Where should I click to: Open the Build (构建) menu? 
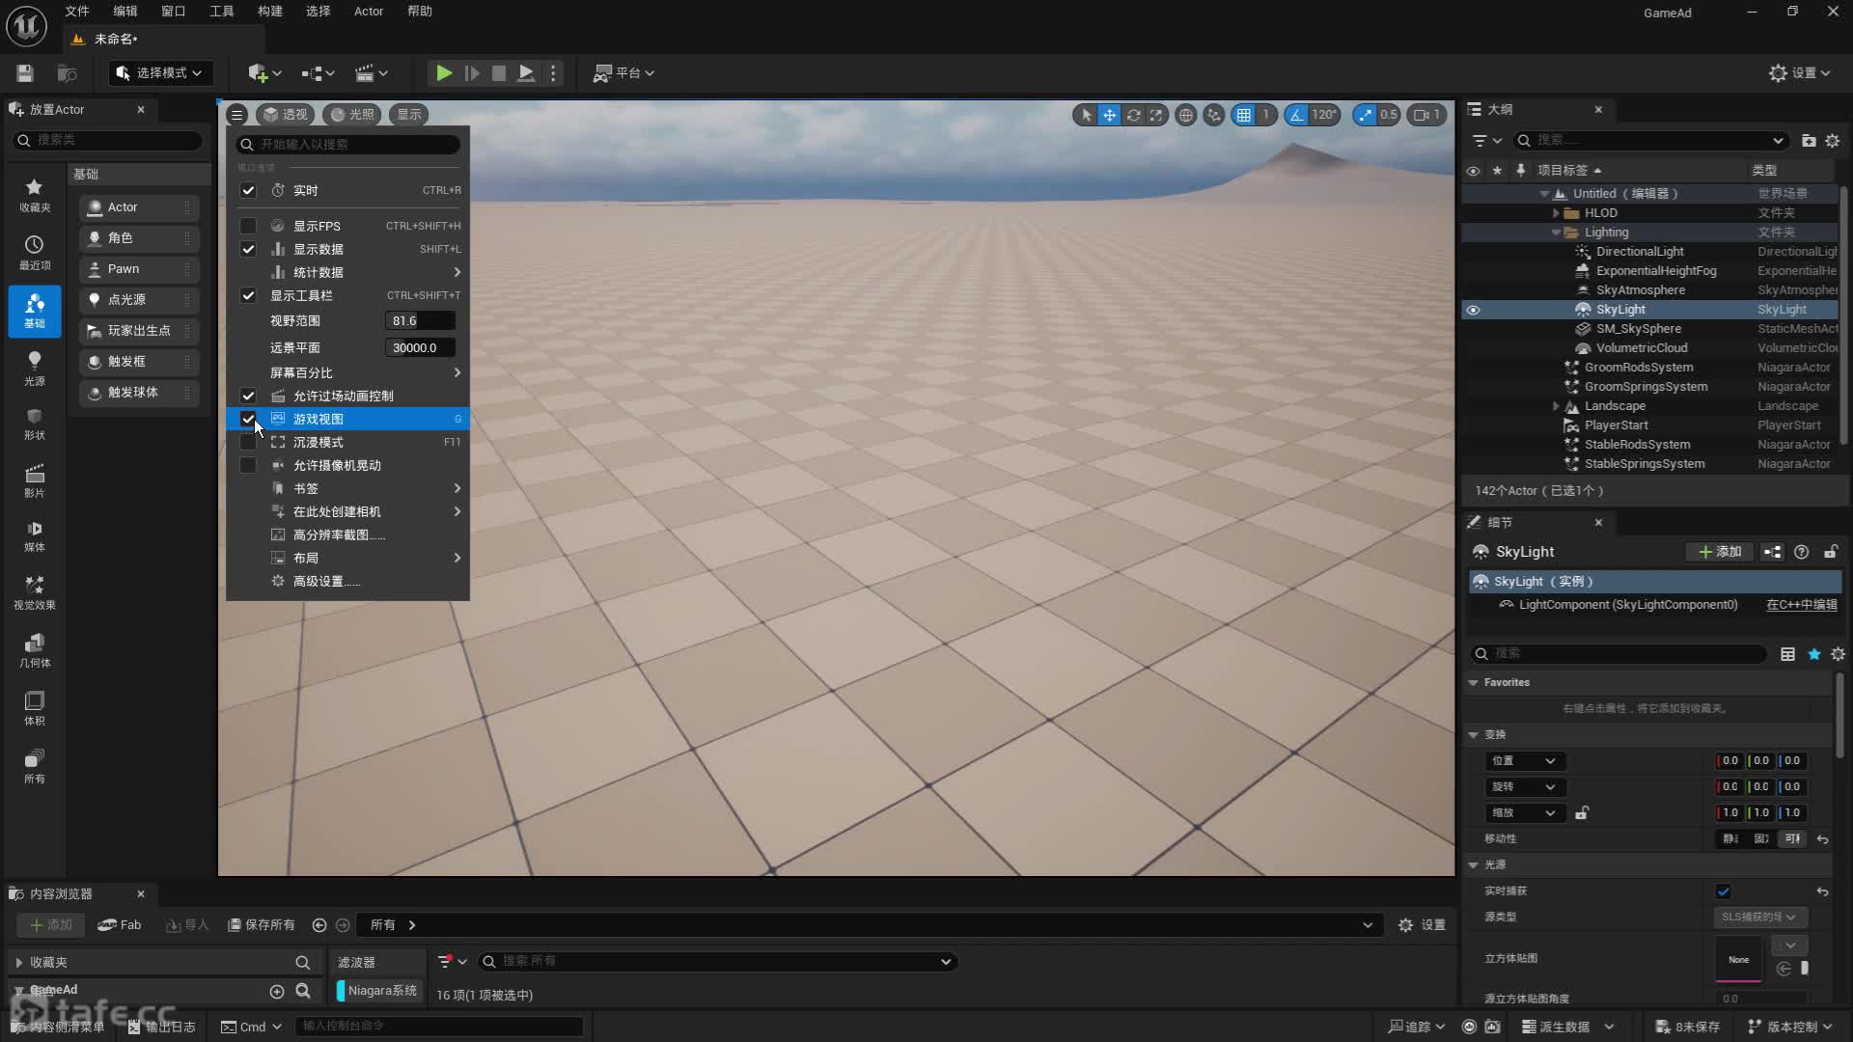(x=270, y=12)
